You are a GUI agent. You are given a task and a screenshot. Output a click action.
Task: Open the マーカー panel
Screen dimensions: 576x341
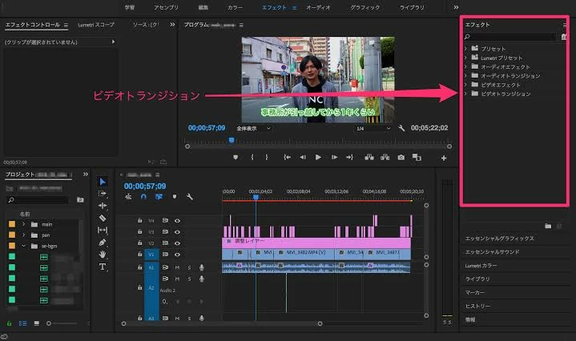[475, 292]
